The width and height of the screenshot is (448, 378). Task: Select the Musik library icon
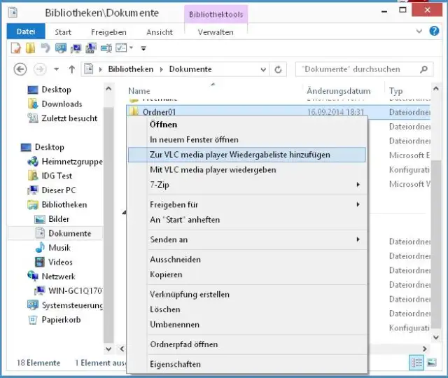(x=41, y=248)
